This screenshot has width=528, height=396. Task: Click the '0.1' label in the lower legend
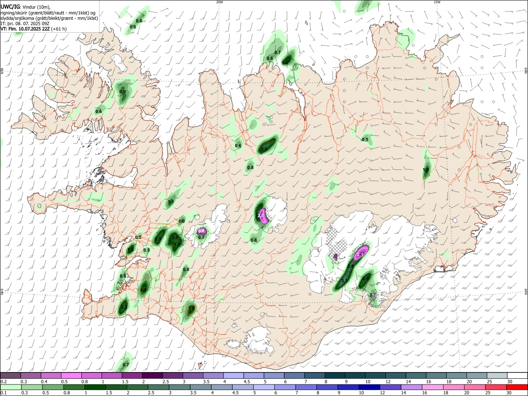coord(3,393)
